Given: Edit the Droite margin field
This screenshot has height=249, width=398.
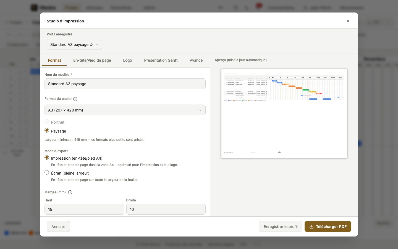Looking at the screenshot, I should (166, 209).
